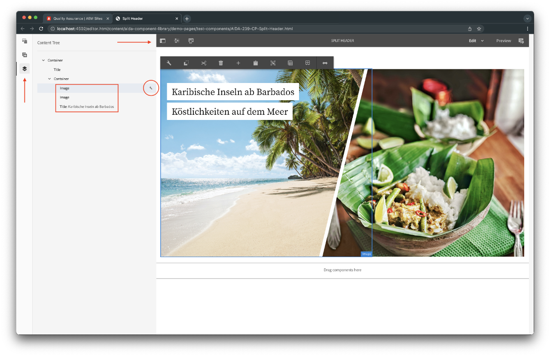Open the Components browser in side rail
The width and height of the screenshot is (550, 356).
point(24,55)
